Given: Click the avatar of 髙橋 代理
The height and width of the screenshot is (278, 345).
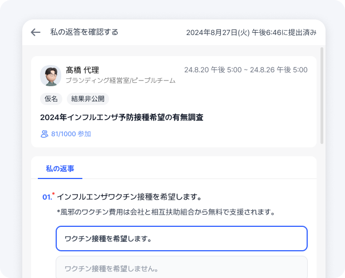Looking at the screenshot, I should (x=51, y=76).
